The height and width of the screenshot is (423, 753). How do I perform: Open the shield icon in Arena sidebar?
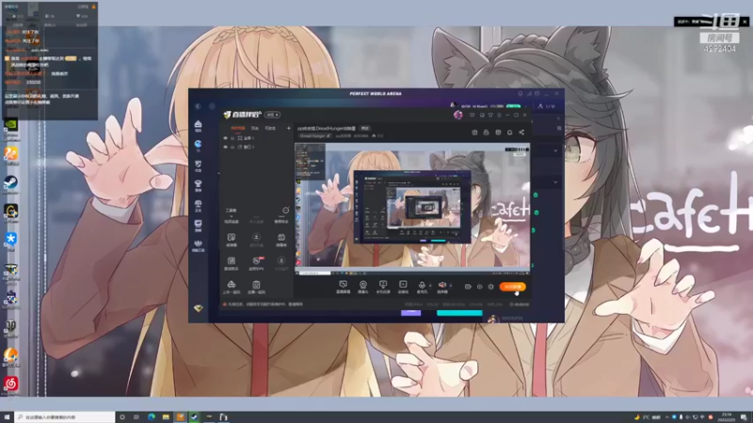tap(198, 165)
